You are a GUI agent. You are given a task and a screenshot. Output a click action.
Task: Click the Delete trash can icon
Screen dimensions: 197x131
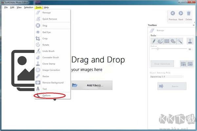189,14
